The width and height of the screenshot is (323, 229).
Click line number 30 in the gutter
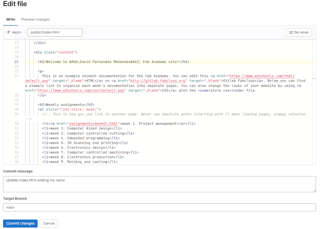(x=16, y=124)
